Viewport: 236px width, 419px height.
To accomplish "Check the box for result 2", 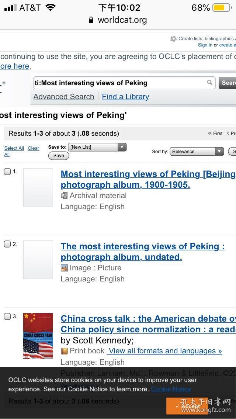I will coord(7,244).
